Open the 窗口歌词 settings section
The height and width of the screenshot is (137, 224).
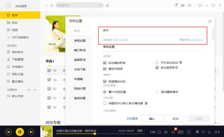pyautogui.click(x=80, y=50)
